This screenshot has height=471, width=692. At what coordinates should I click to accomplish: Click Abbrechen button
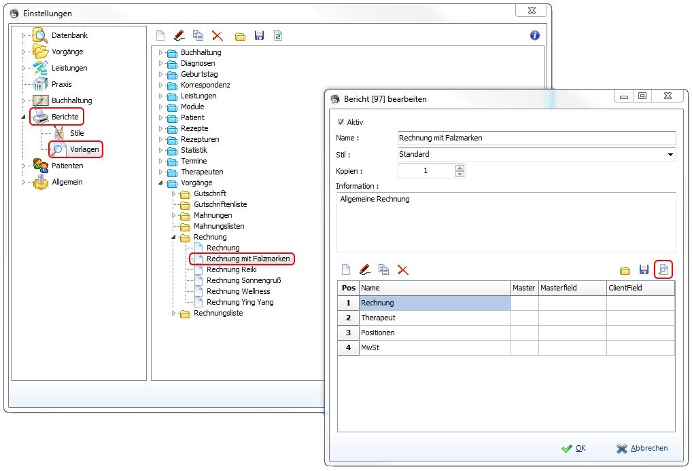click(x=642, y=448)
